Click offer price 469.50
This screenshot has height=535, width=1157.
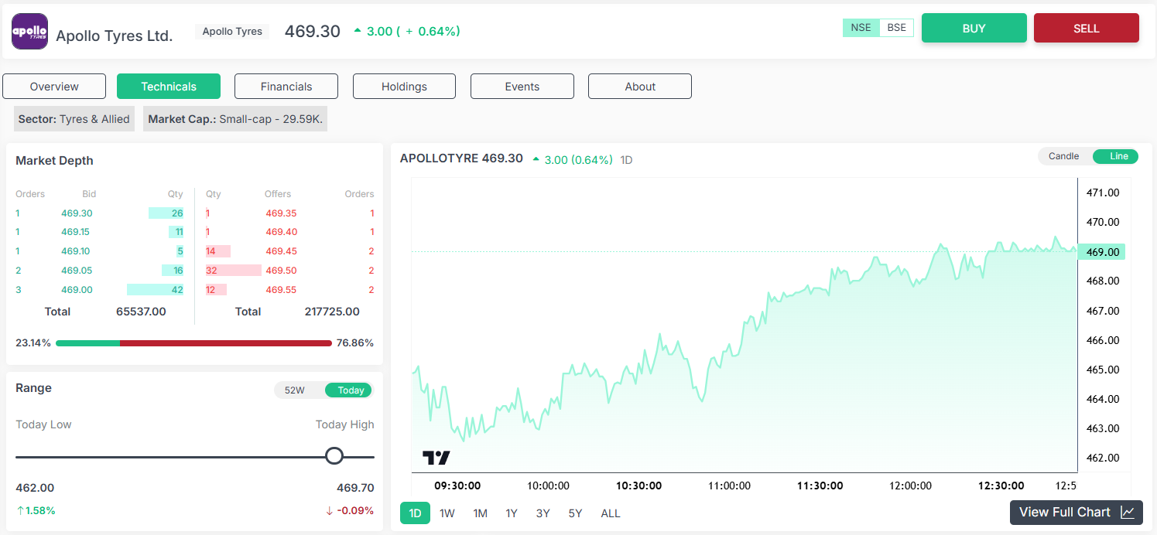pyautogui.click(x=281, y=271)
